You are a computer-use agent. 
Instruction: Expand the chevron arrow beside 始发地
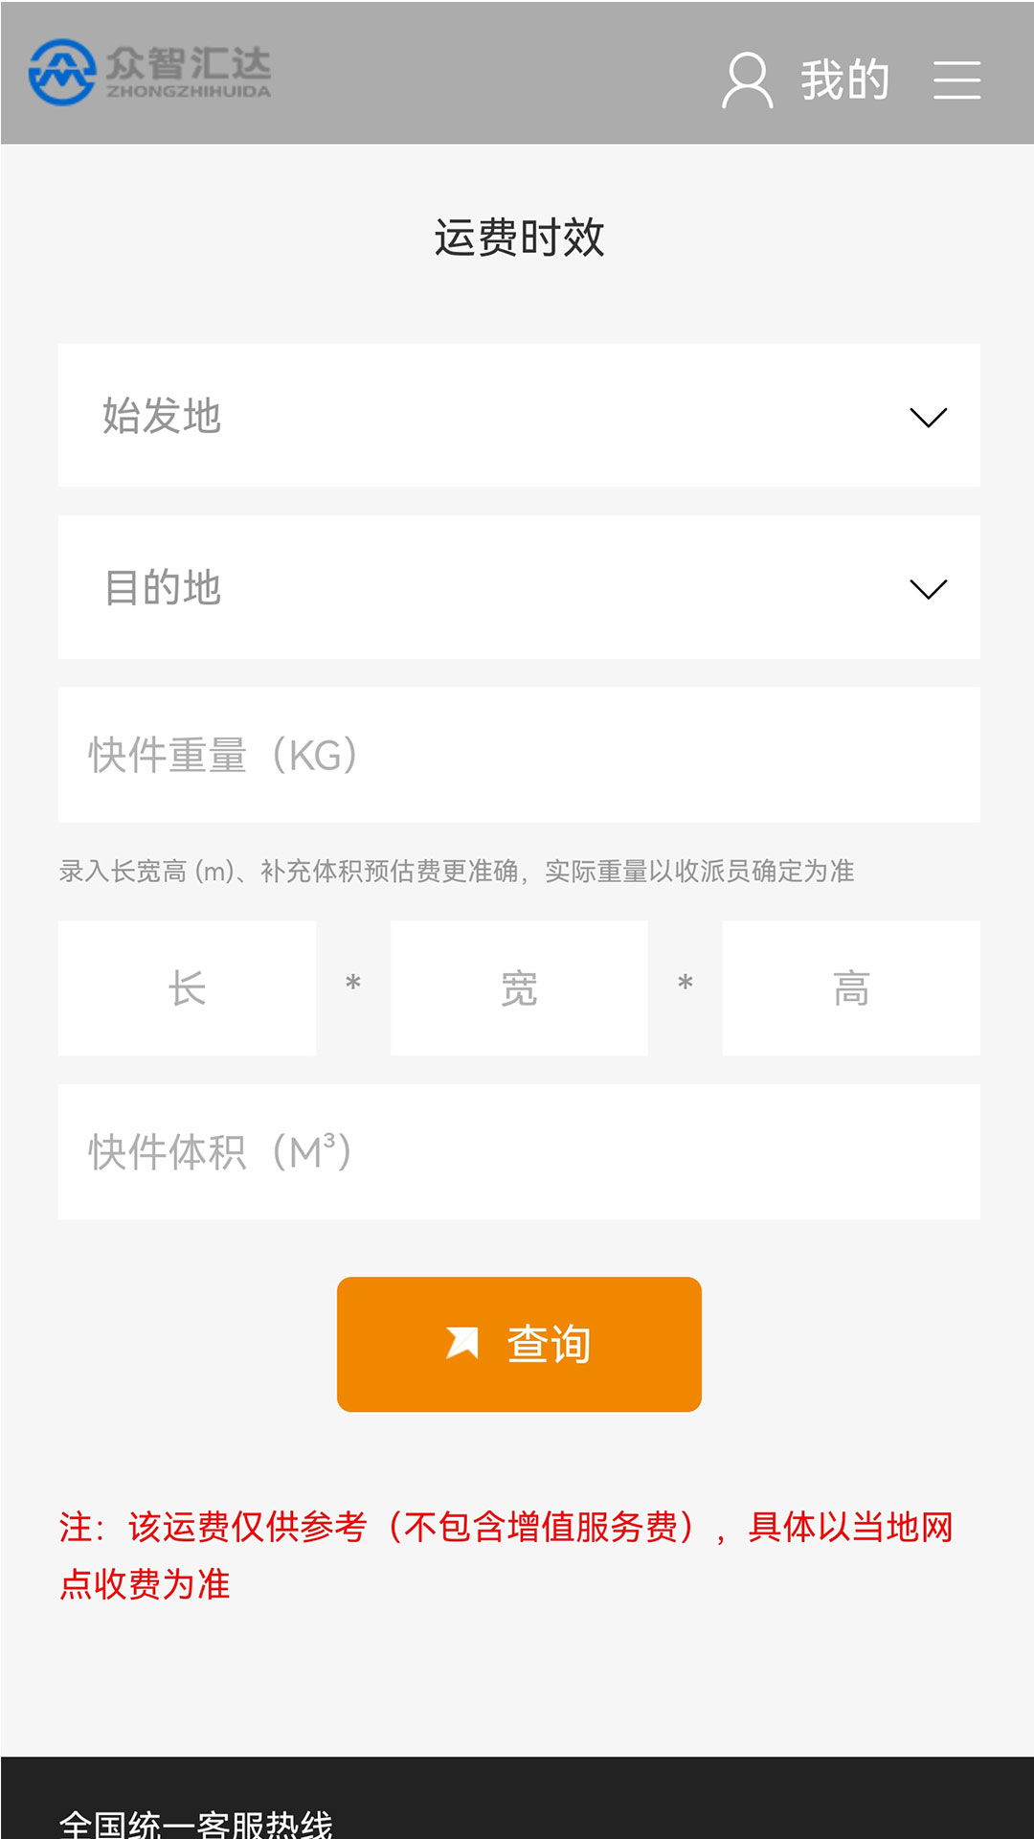coord(928,418)
